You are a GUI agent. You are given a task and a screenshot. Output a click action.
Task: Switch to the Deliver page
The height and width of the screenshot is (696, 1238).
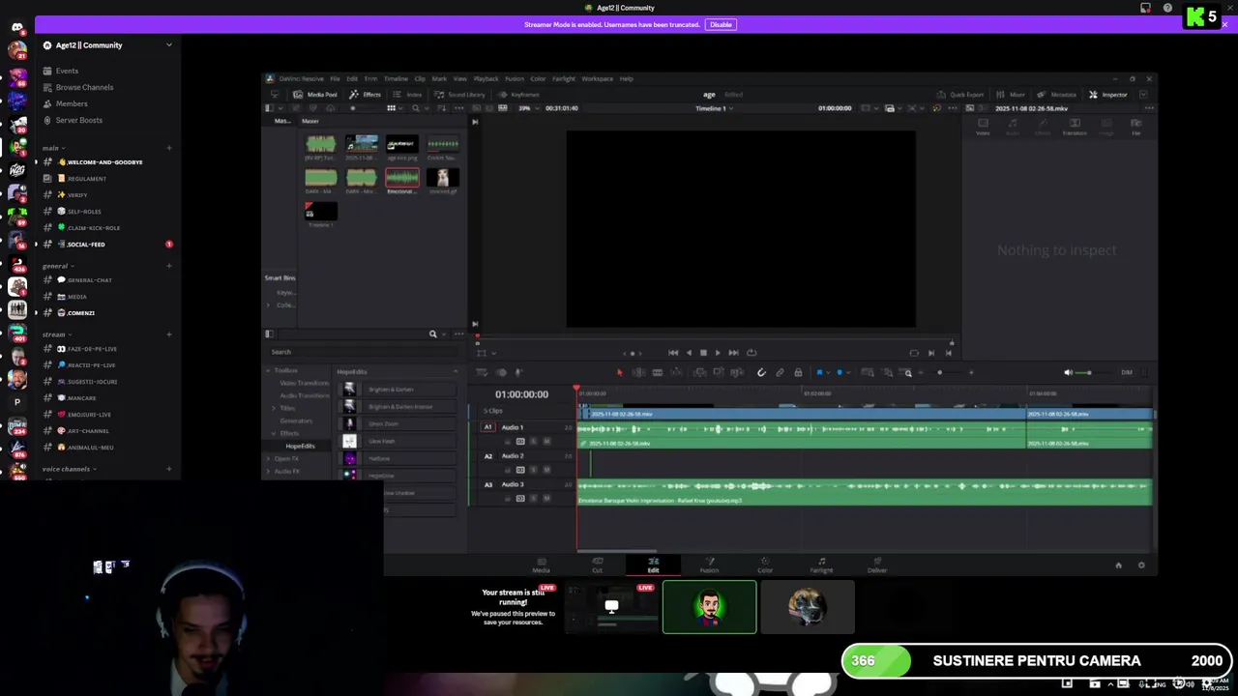click(877, 565)
